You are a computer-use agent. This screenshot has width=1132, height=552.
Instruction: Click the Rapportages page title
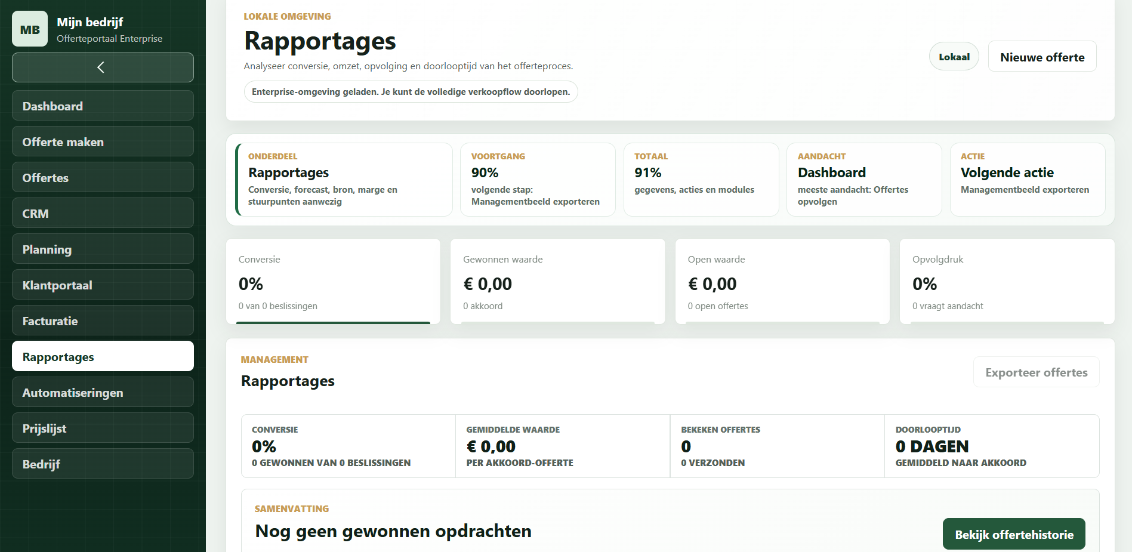[320, 41]
